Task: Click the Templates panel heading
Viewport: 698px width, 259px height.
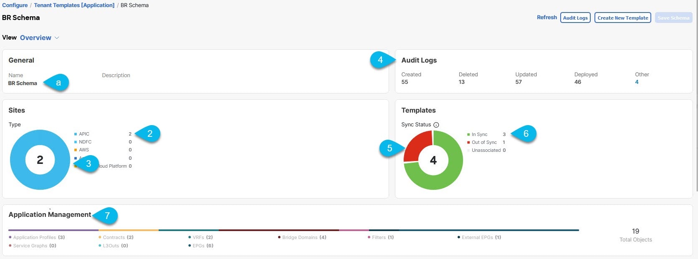Action: 418,111
